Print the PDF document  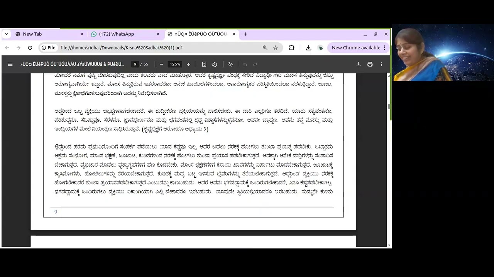click(x=370, y=64)
